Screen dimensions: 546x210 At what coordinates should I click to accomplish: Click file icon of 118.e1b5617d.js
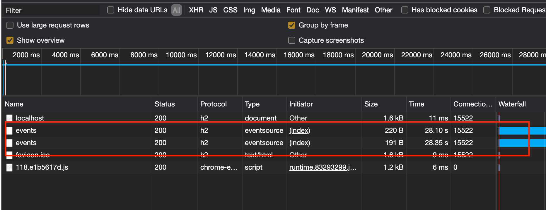[9, 168]
